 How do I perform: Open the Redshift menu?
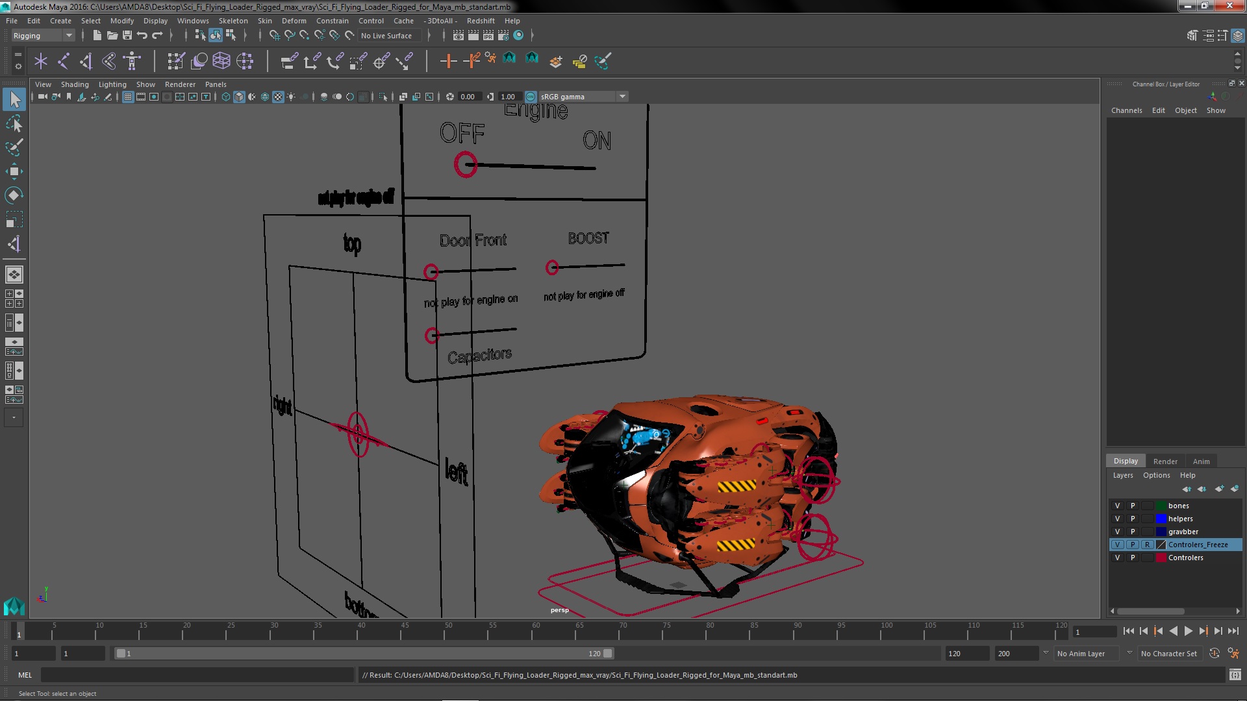[x=481, y=21]
